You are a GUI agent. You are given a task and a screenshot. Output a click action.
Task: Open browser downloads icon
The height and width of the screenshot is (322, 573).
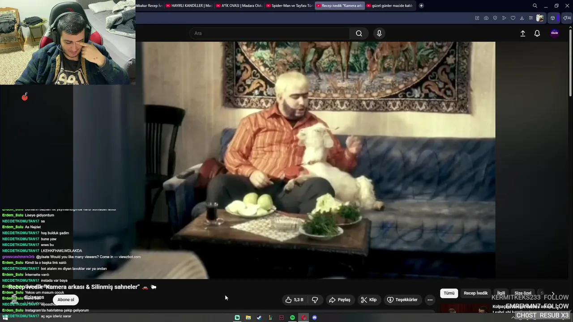[522, 18]
